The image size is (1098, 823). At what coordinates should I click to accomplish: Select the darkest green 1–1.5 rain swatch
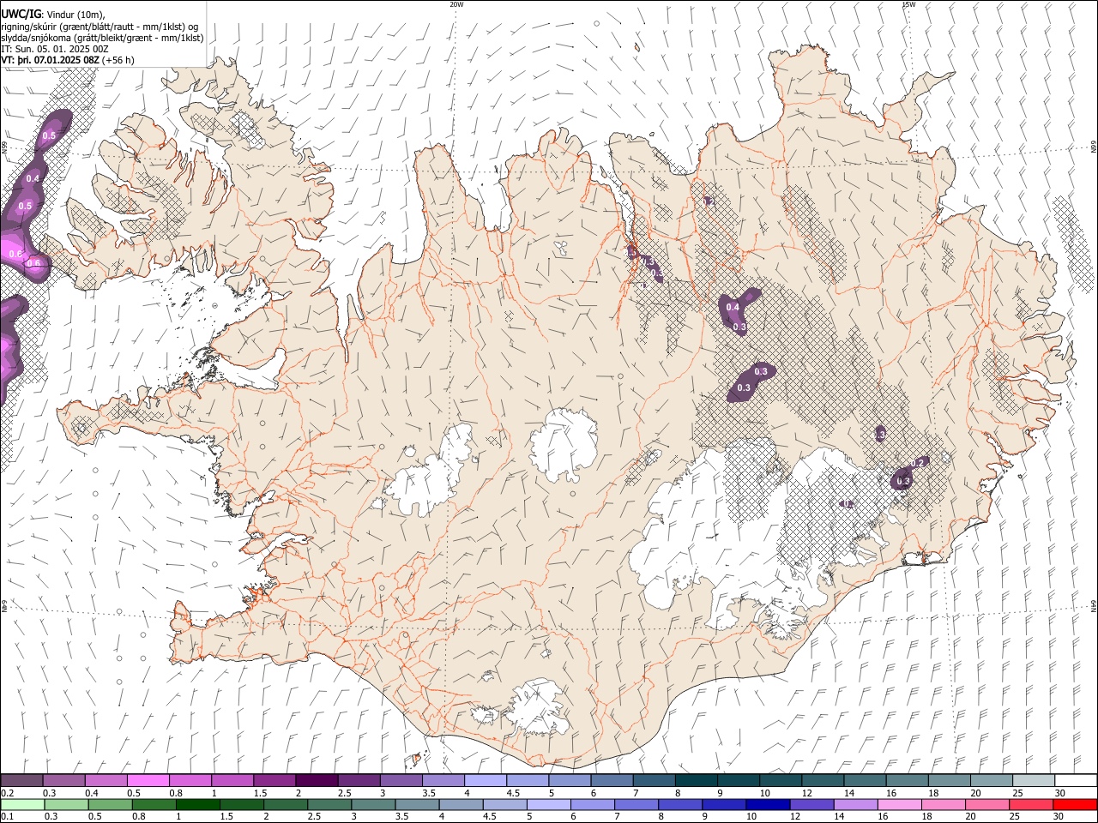[x=197, y=805]
